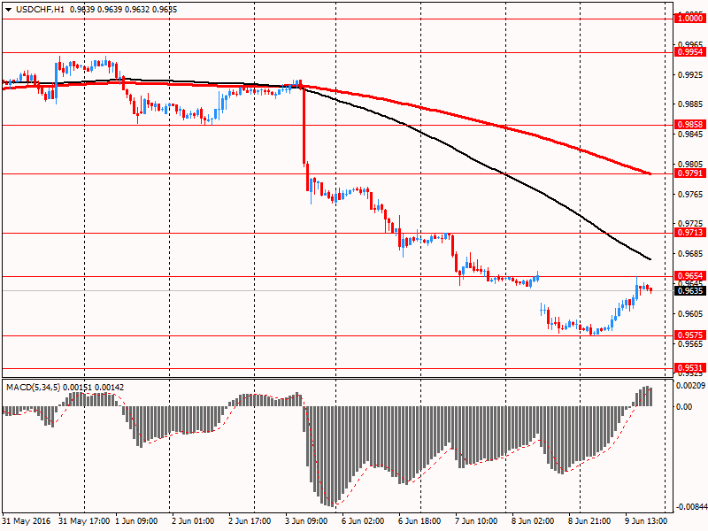The image size is (708, 531).
Task: Click the 8 Jun 21:00 time label
Action: (x=589, y=521)
